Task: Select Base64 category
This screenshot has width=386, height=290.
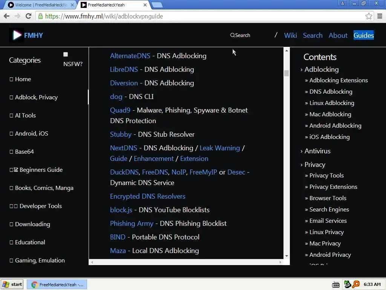Action: tap(21, 151)
